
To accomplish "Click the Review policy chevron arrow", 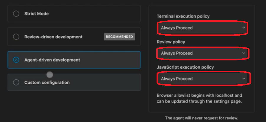I will point(244,53).
